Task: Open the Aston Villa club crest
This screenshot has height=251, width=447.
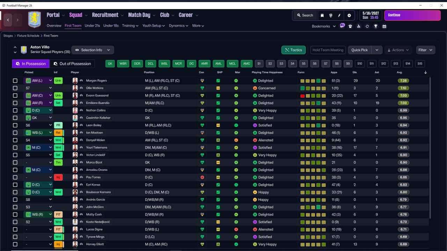Action: 34,20
